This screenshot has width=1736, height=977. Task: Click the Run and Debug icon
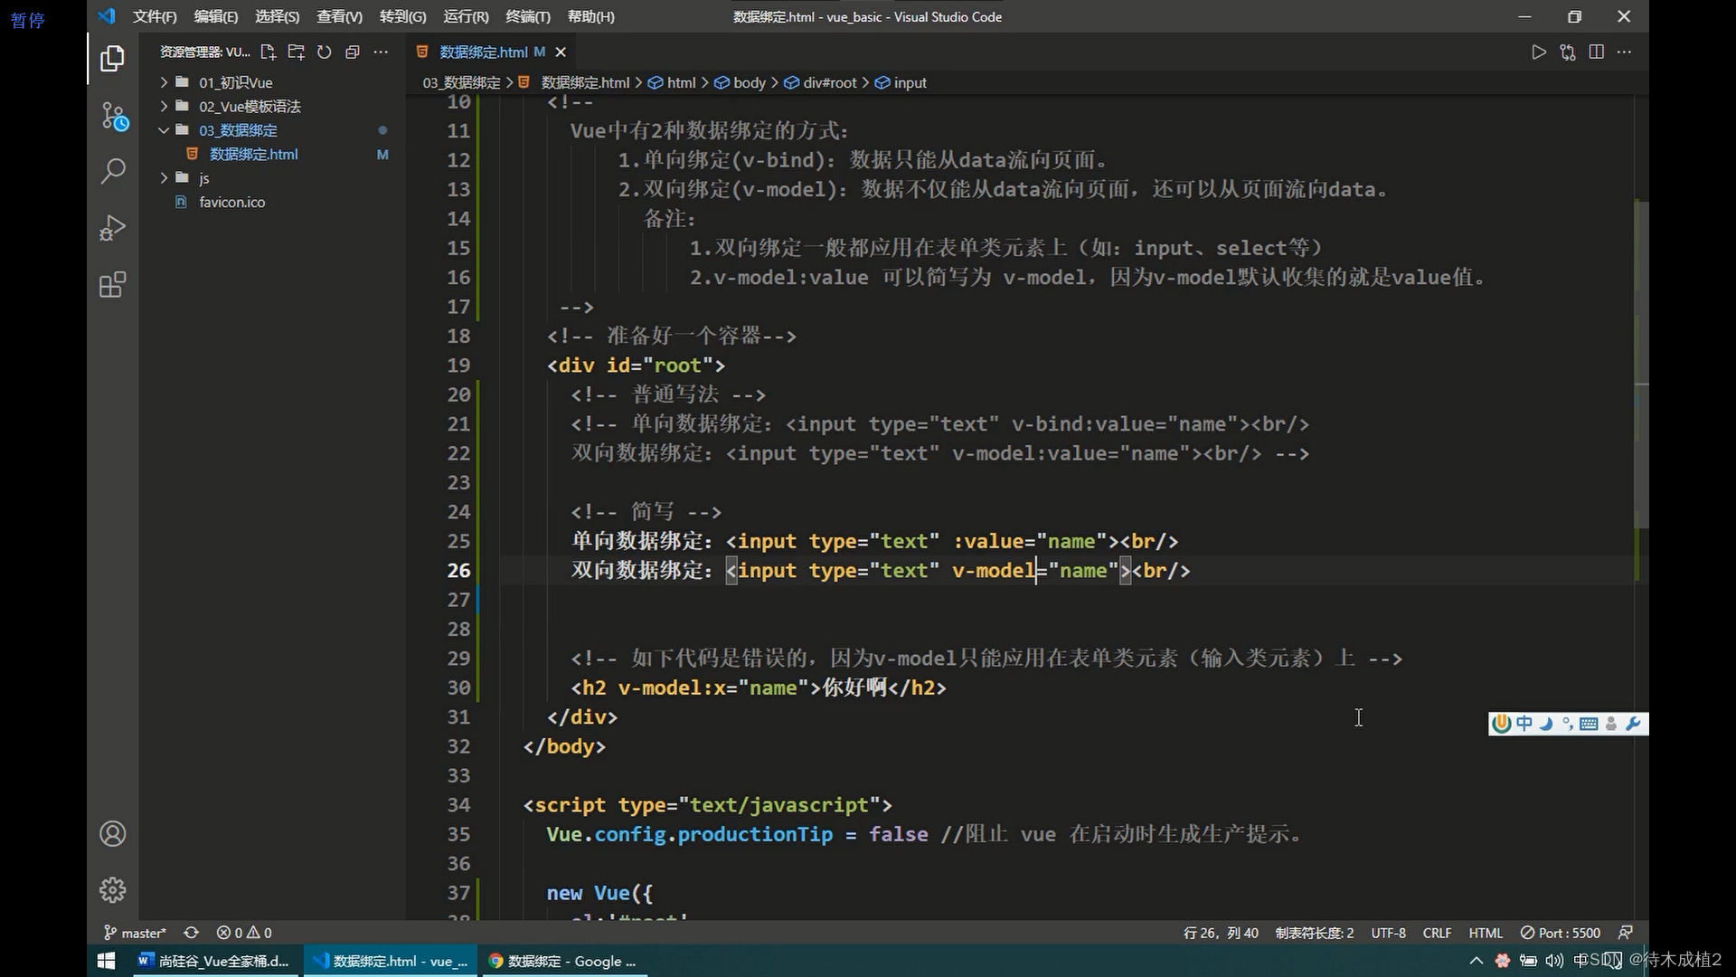coord(112,228)
